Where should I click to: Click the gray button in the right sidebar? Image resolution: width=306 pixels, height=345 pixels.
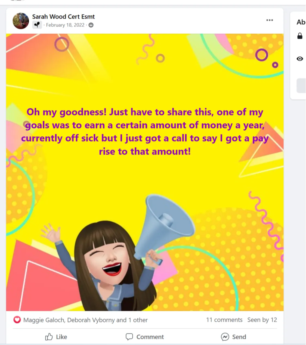[301, 86]
